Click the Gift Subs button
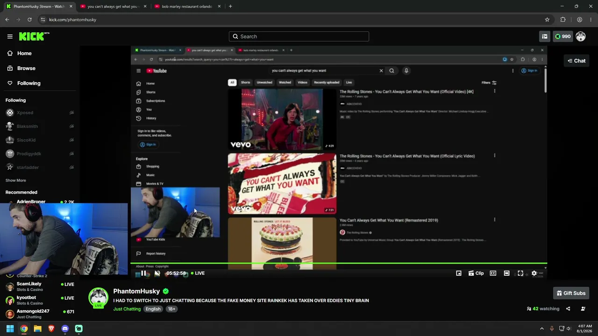 point(571,293)
